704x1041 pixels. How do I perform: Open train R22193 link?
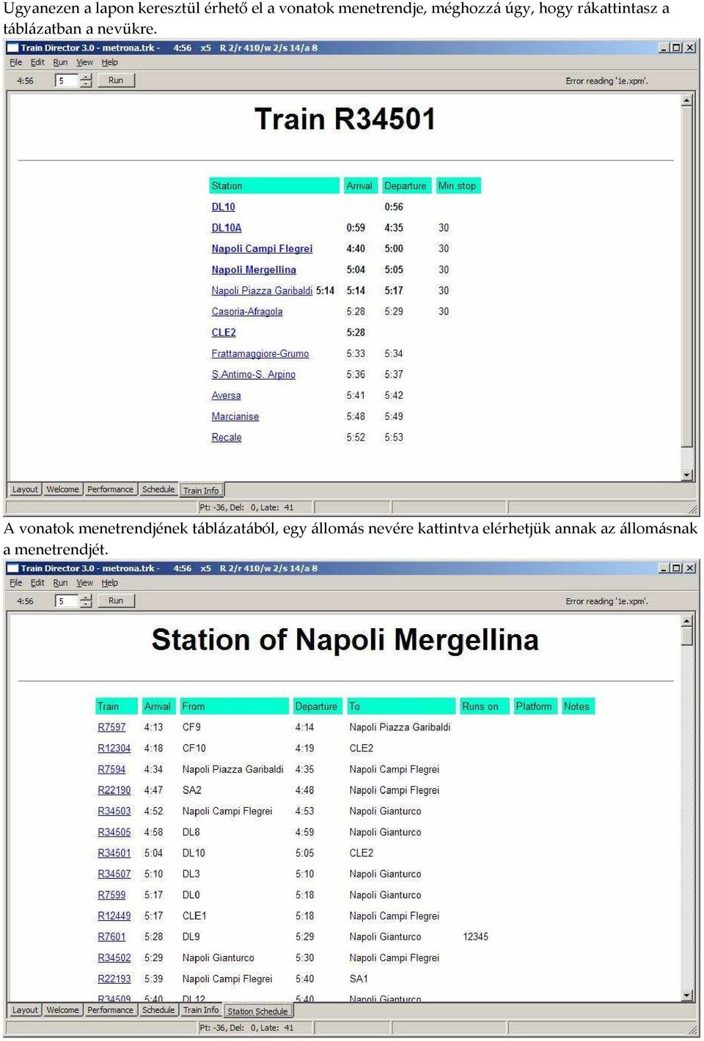[x=114, y=979]
